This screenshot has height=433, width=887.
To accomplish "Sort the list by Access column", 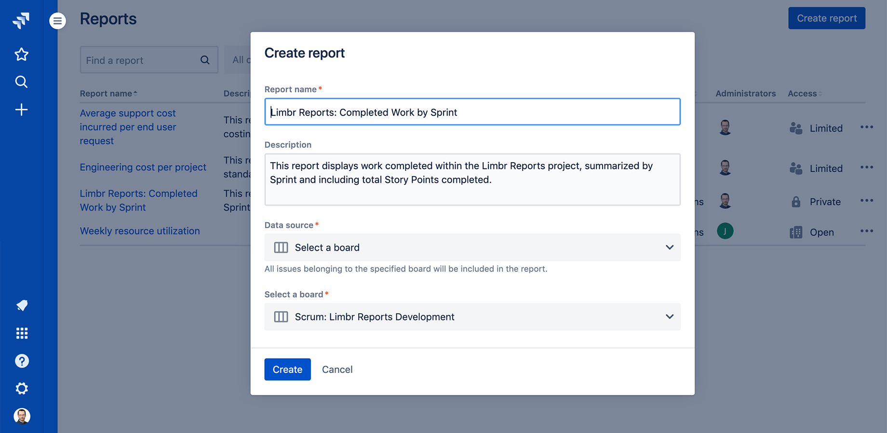I will tap(805, 93).
